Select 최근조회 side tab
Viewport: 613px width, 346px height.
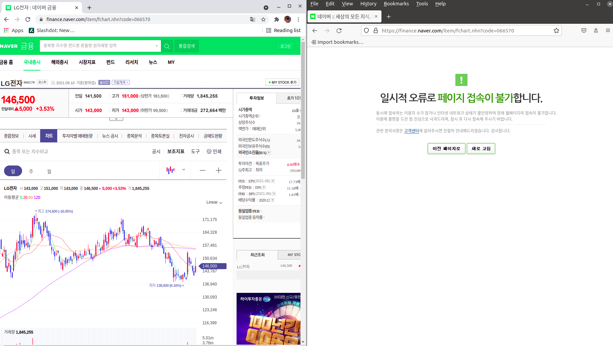pos(257,255)
